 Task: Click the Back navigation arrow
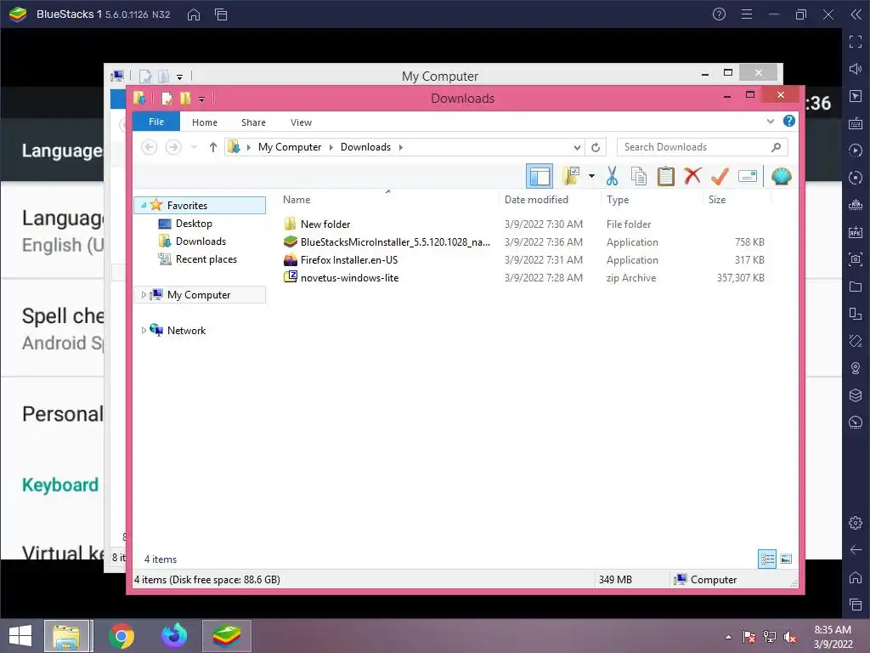(149, 147)
